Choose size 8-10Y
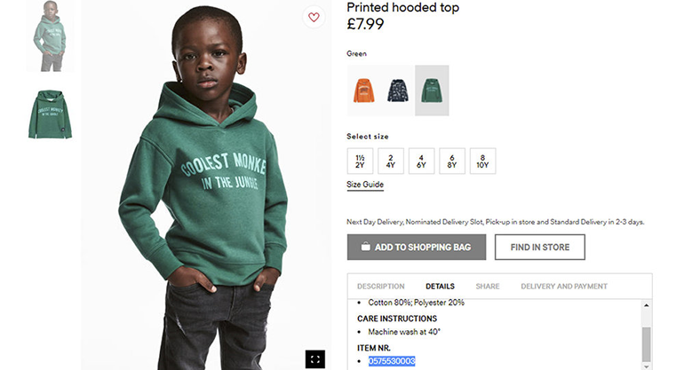The image size is (684, 370). tap(482, 161)
